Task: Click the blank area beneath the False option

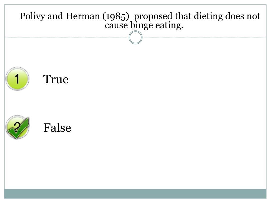Action: (135, 164)
